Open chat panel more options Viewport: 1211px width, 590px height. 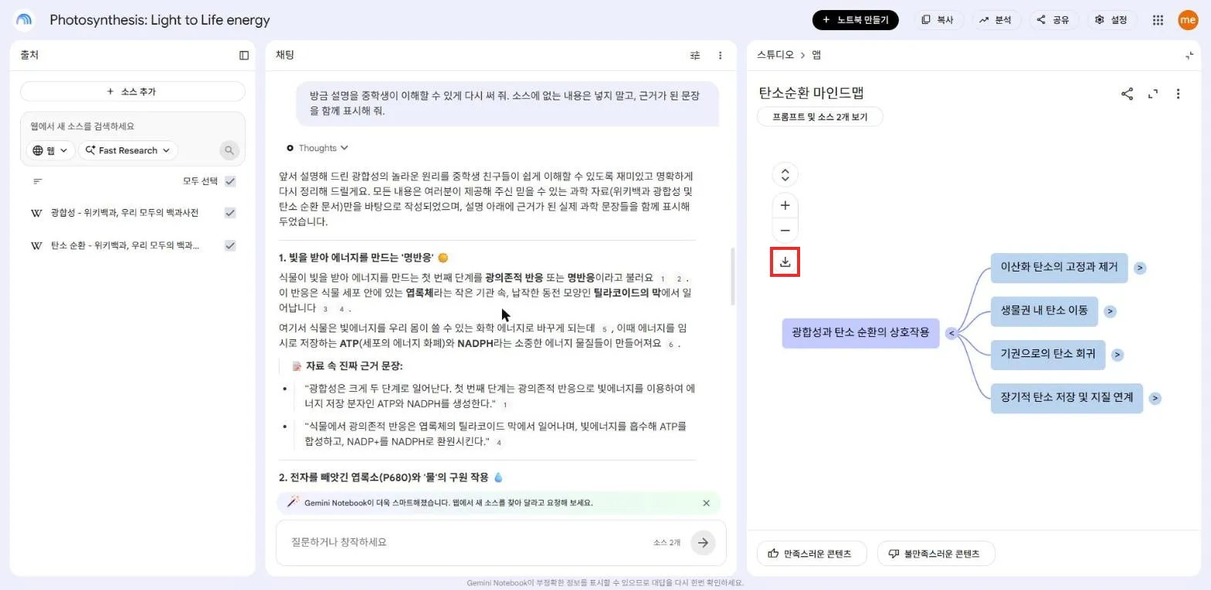(720, 55)
